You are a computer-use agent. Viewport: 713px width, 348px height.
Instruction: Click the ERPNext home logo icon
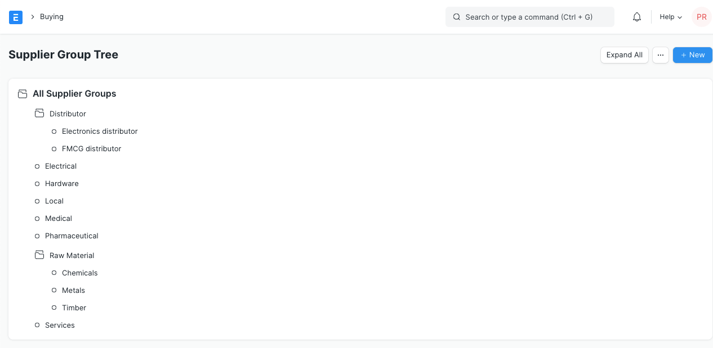[16, 17]
